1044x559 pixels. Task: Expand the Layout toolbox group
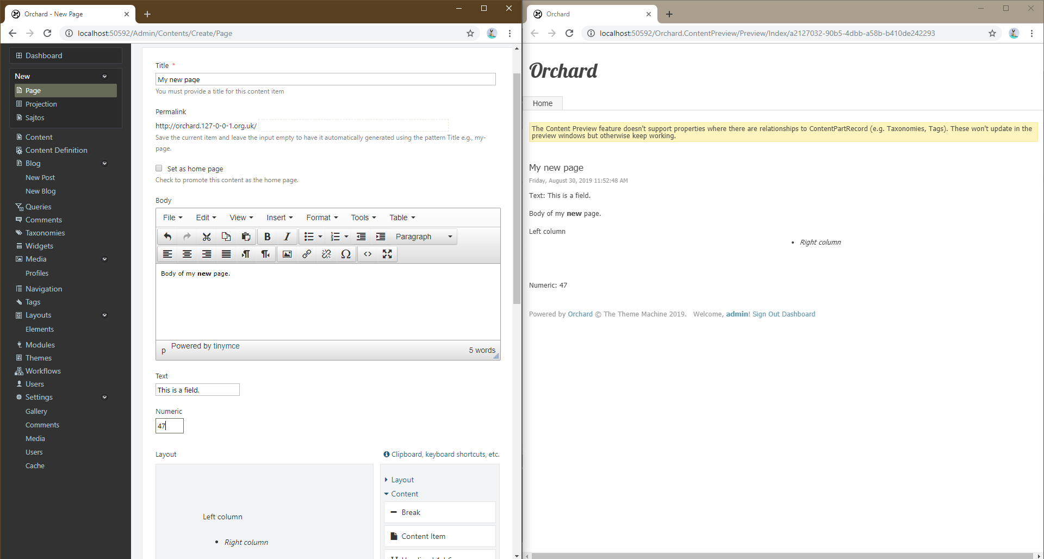click(400, 480)
